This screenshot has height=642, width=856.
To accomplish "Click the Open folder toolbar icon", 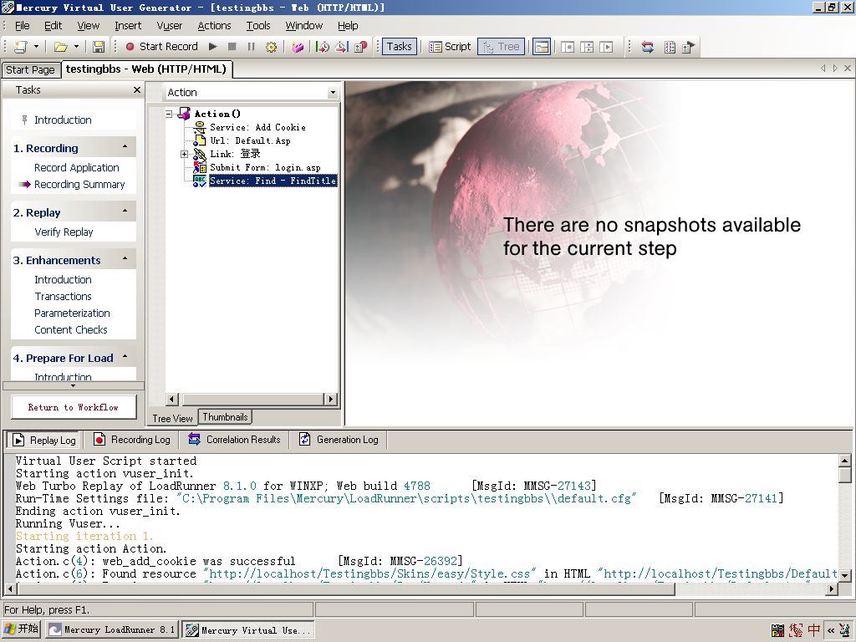I will pyautogui.click(x=60, y=47).
